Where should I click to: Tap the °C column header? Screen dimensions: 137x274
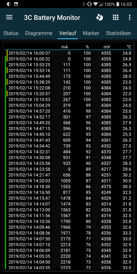click(129, 47)
